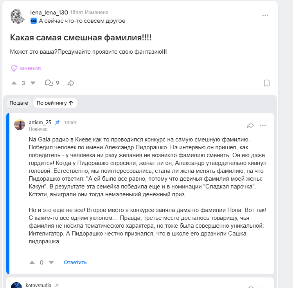293x288 pixels.
Task: Click Ответить to reply to artiom_25
Action: tap(75, 263)
